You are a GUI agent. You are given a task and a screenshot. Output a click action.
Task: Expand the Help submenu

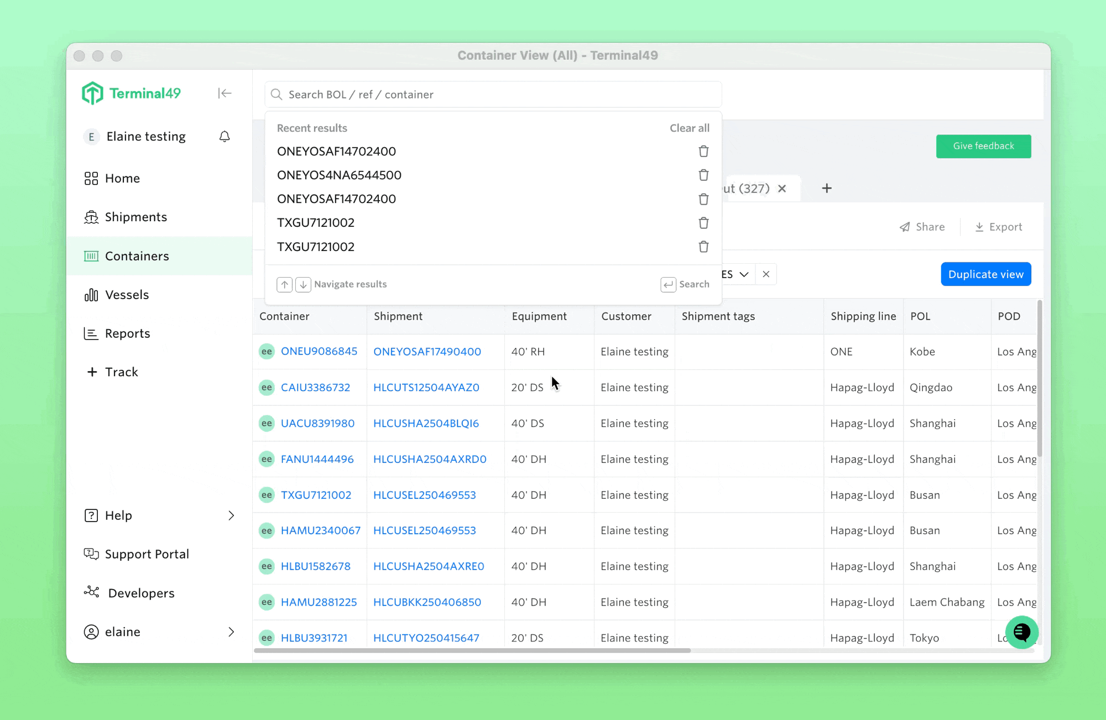(x=231, y=515)
